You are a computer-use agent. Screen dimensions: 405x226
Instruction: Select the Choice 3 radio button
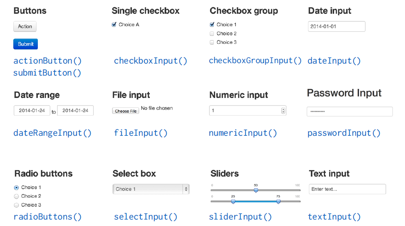point(17,205)
